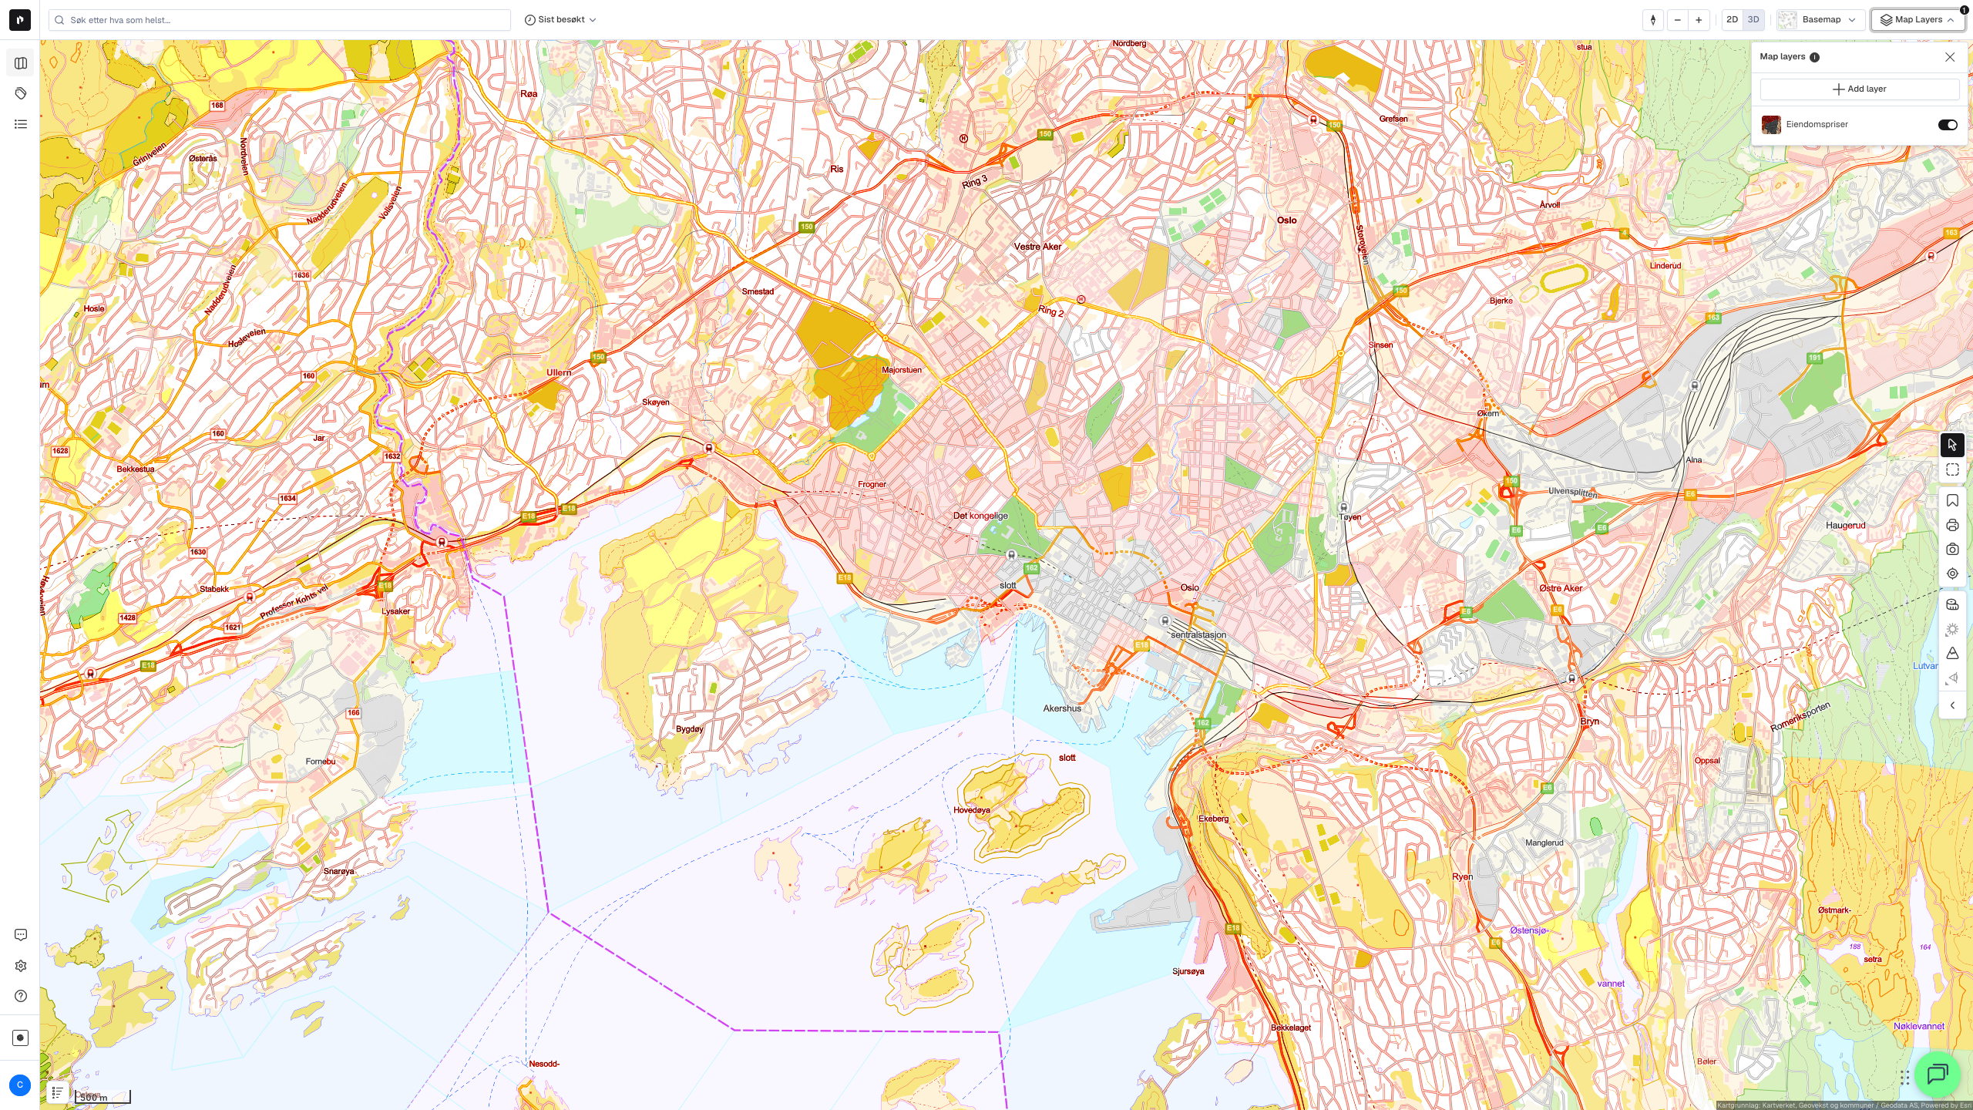Click the Map layers info icon
The height and width of the screenshot is (1110, 1973).
(x=1814, y=57)
